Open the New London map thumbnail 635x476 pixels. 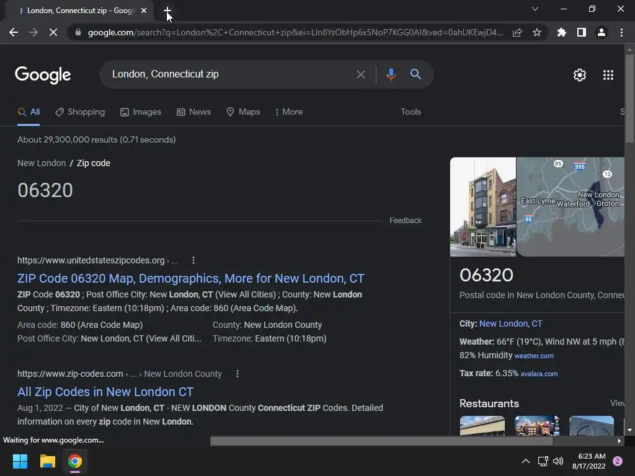pyautogui.click(x=571, y=207)
